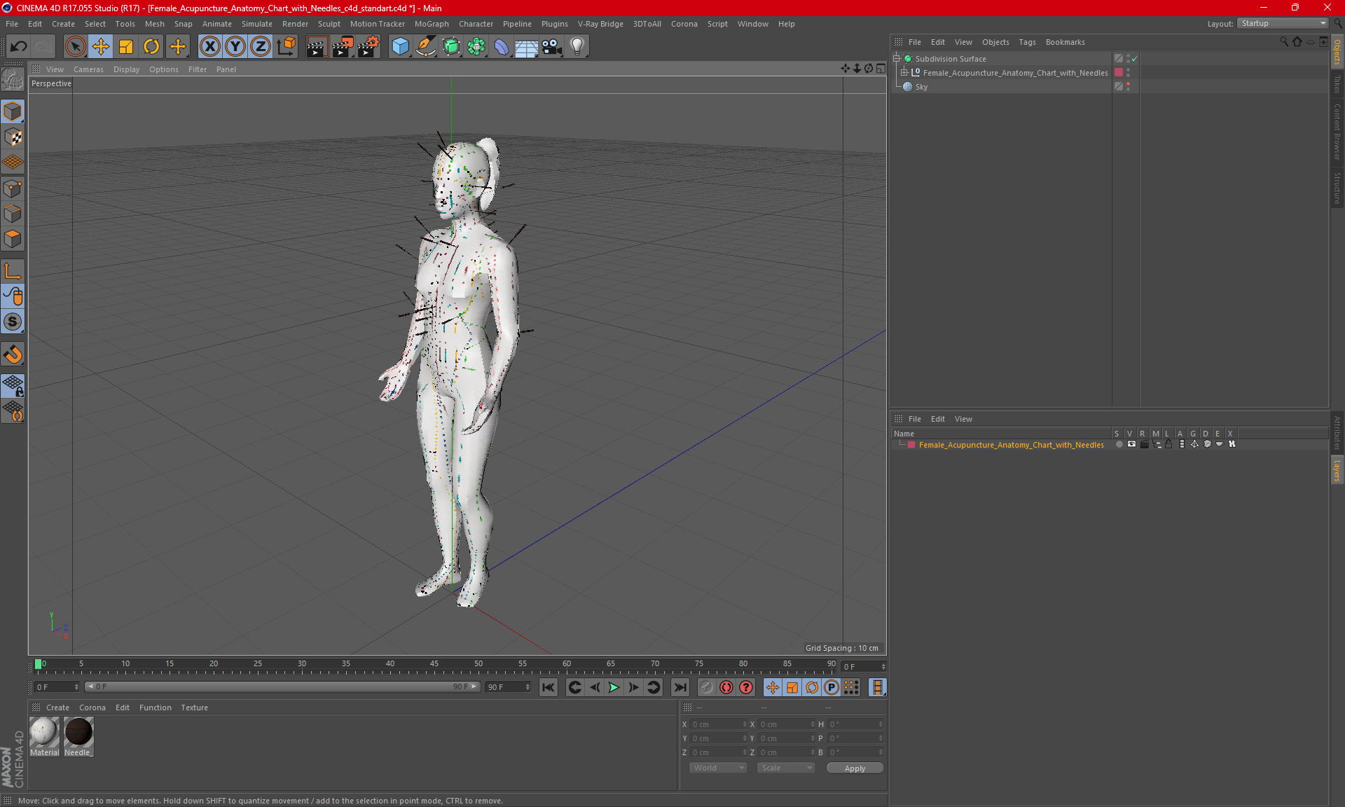This screenshot has height=807, width=1345.
Task: Open the Simulate menu
Action: click(257, 24)
